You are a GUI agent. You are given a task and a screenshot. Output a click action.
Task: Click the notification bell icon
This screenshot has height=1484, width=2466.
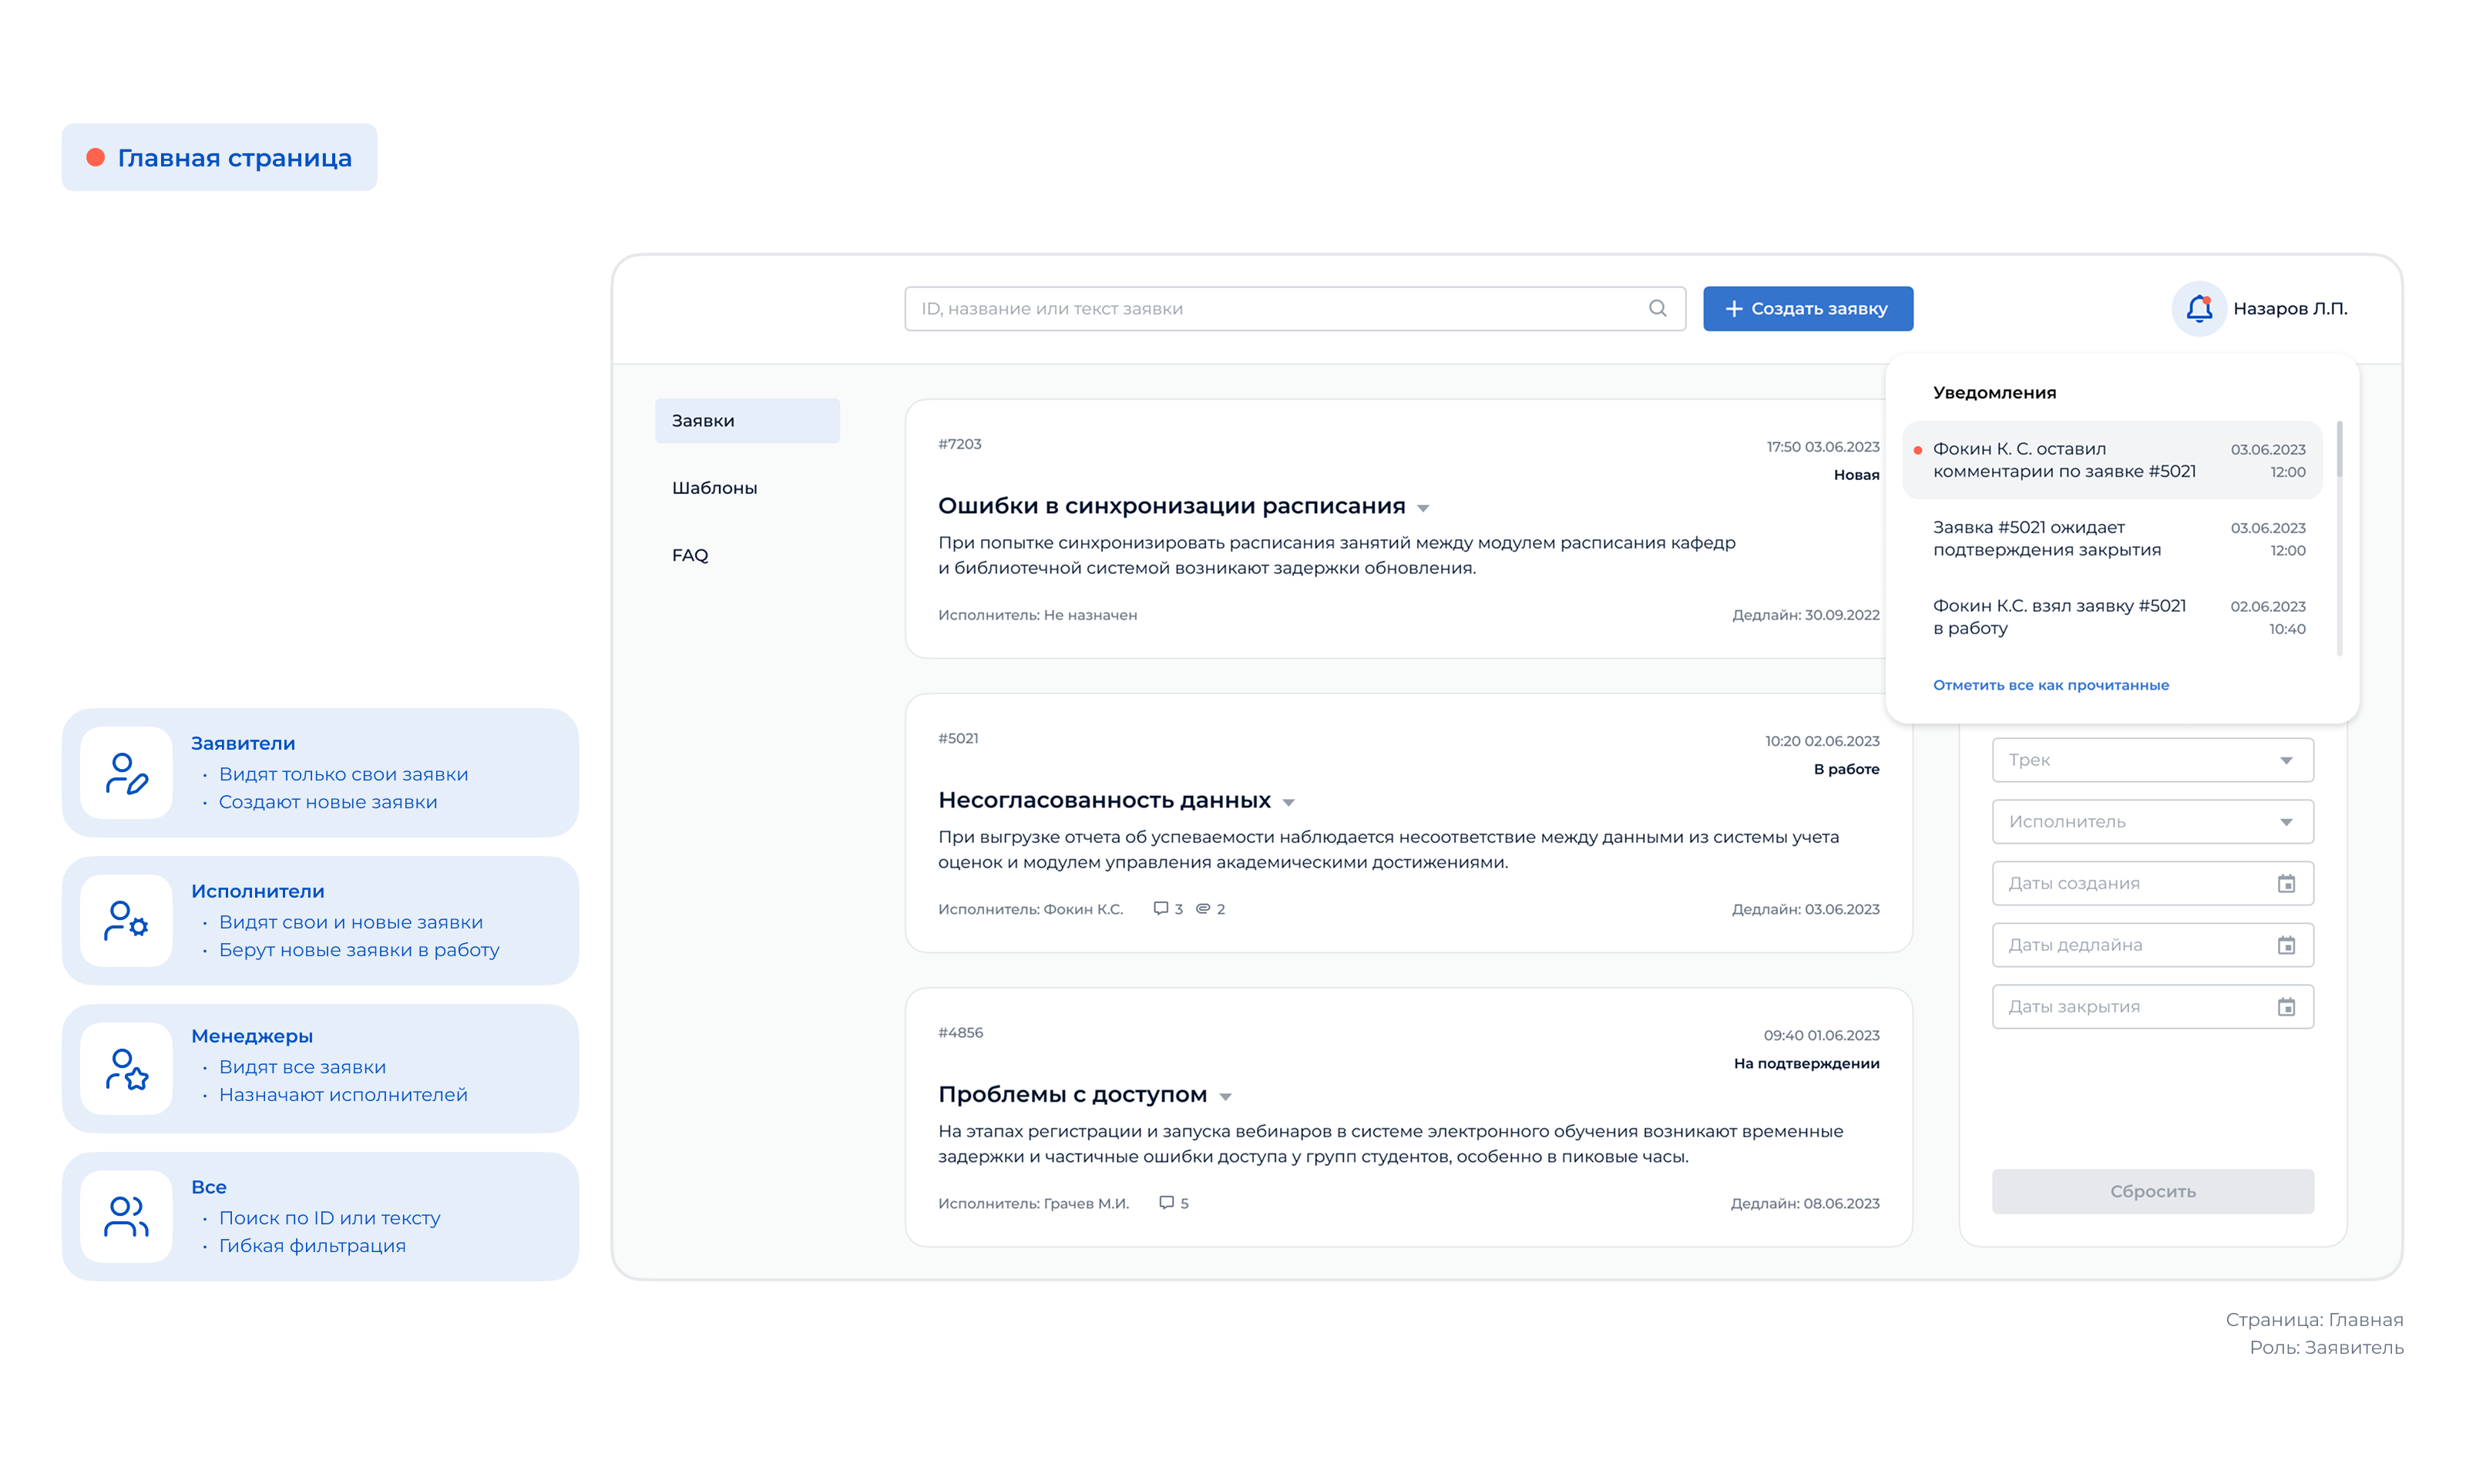pyautogui.click(x=2198, y=309)
